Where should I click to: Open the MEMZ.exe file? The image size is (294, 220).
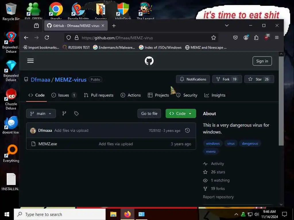48,144
